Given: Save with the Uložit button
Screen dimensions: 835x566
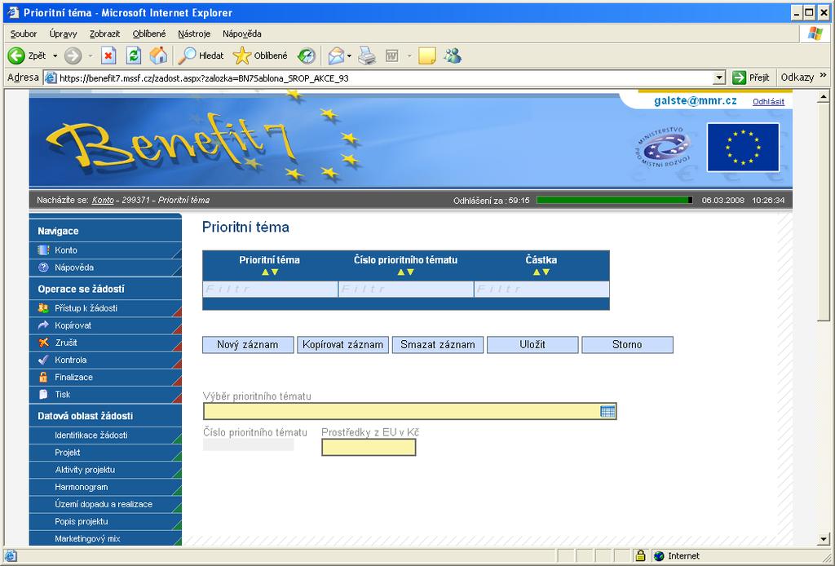Looking at the screenshot, I should point(532,344).
